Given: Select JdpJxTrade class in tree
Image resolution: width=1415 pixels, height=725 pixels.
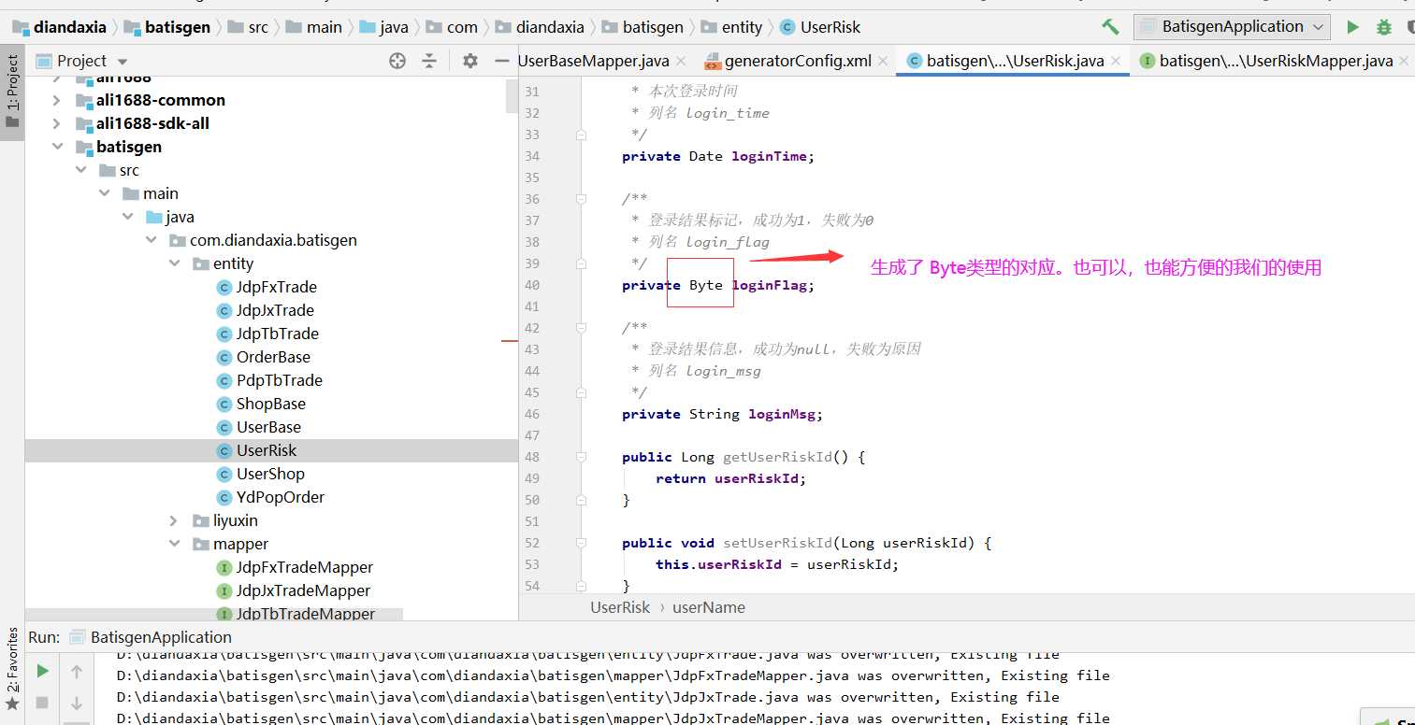Looking at the screenshot, I should pyautogui.click(x=275, y=310).
